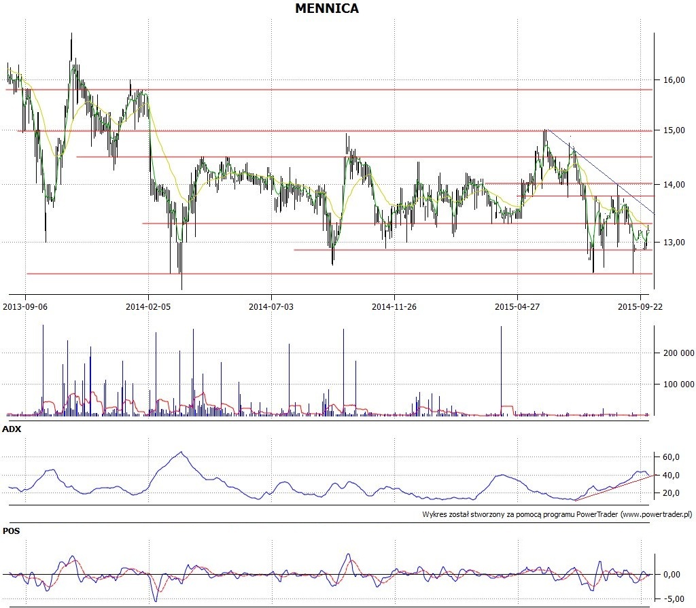Click the MENNICA chart title
The height and width of the screenshot is (608, 696).
click(327, 8)
